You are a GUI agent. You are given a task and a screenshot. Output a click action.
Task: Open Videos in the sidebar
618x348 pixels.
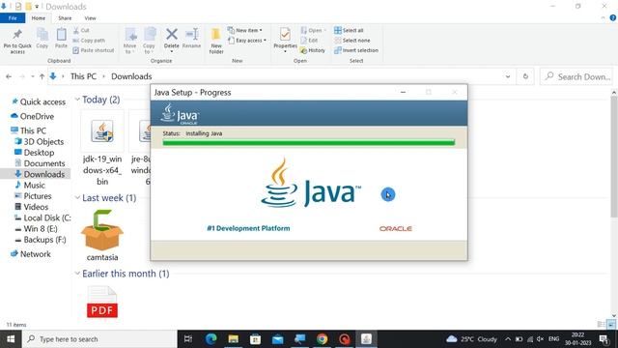(32, 207)
